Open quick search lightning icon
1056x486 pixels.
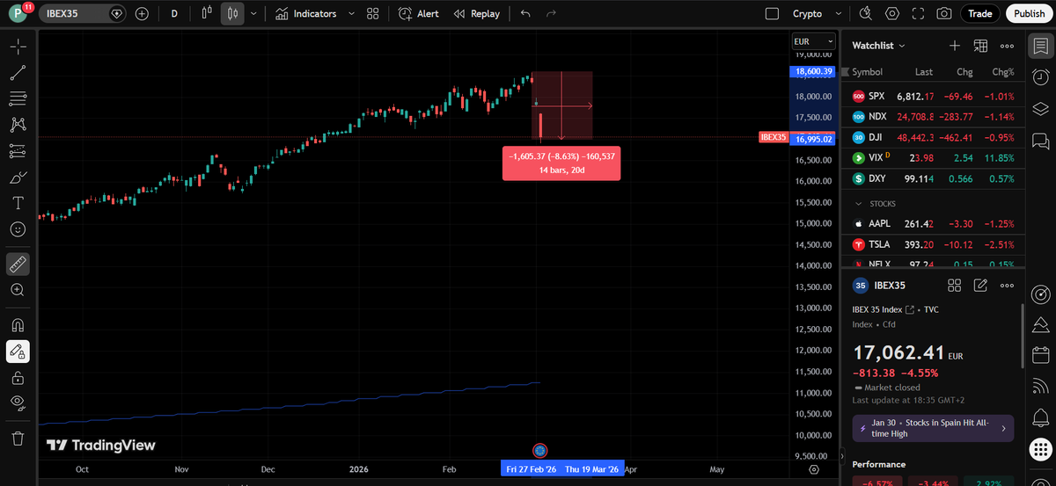pyautogui.click(x=865, y=13)
